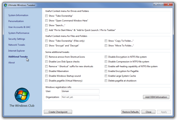The image size is (177, 120).
Task: Minimize the Ultimate Windows Tweaker window
Action: (x=156, y=4)
